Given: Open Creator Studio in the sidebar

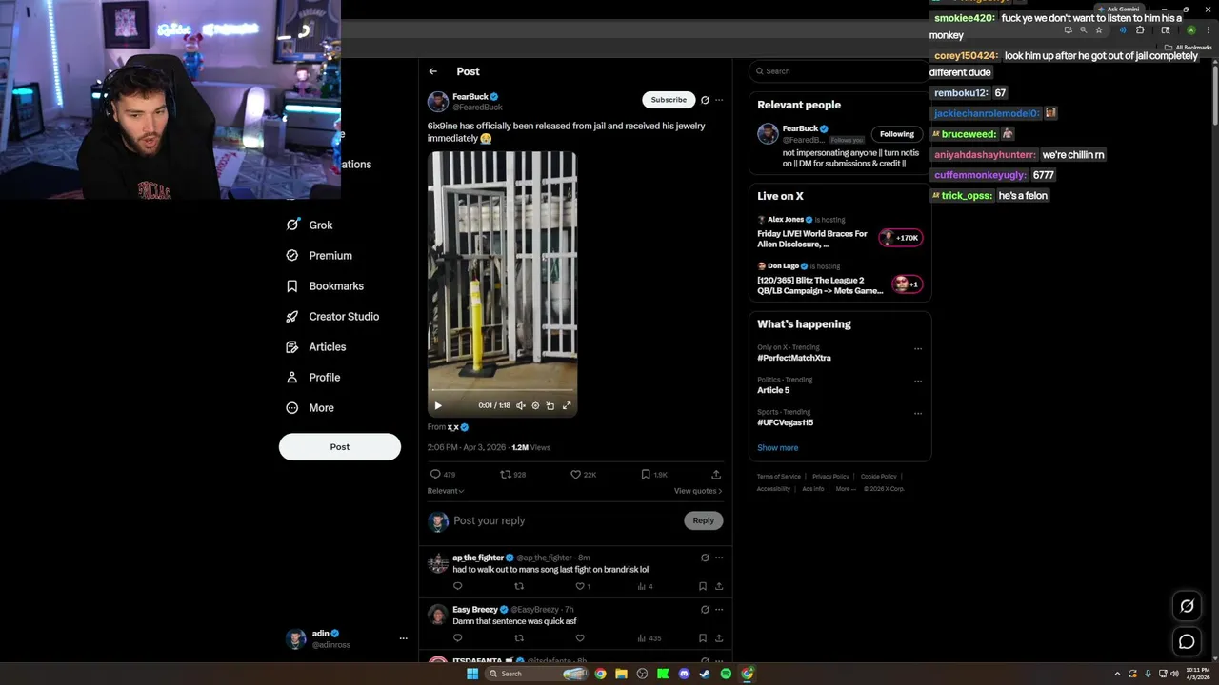Looking at the screenshot, I should point(332,317).
